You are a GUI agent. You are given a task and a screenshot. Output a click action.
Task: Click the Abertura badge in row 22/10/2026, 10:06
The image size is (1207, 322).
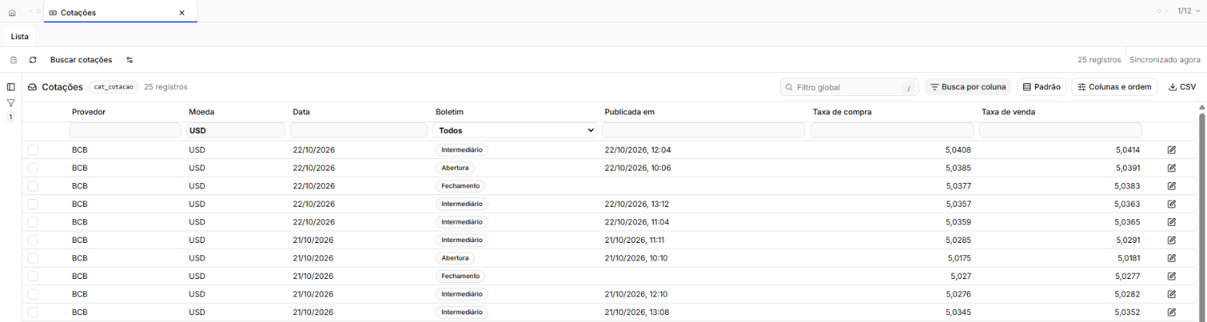pyautogui.click(x=455, y=168)
